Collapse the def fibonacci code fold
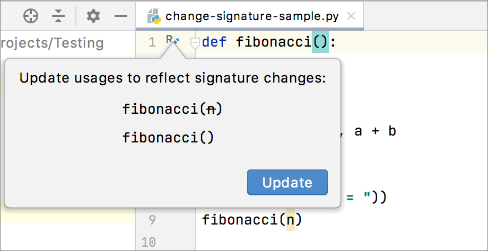The width and height of the screenshot is (488, 251). (195, 42)
